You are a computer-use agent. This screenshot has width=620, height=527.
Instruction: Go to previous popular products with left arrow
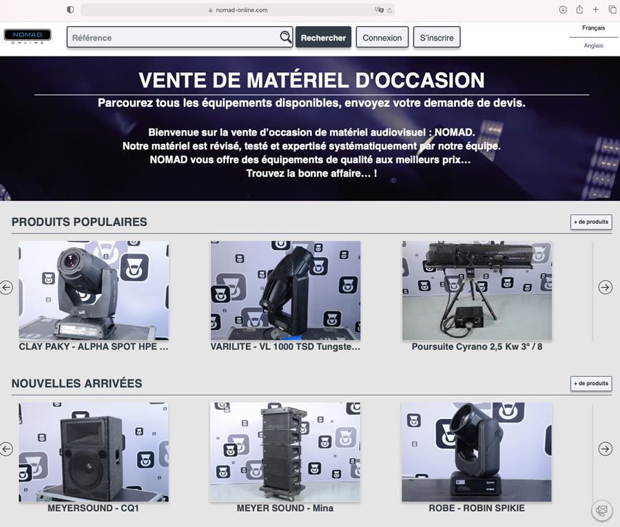coord(6,287)
